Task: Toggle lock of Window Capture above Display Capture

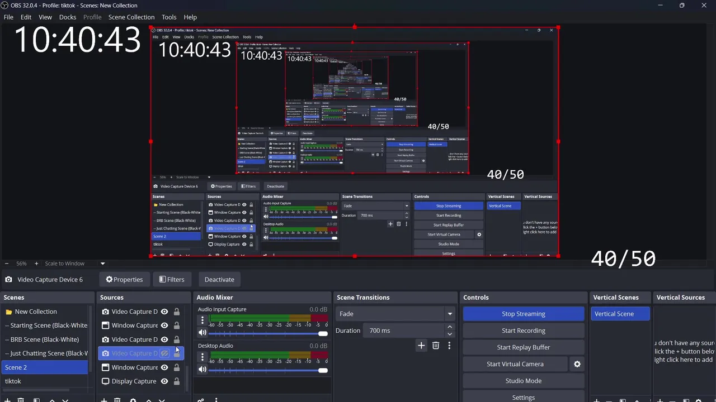Action: tap(177, 367)
